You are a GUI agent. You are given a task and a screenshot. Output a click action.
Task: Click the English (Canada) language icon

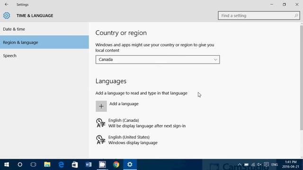click(101, 123)
